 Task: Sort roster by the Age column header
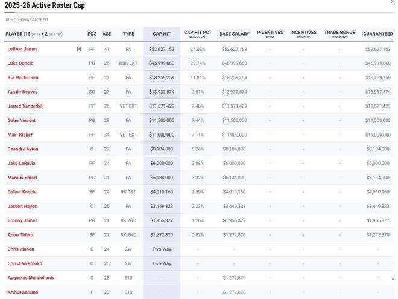pos(107,34)
